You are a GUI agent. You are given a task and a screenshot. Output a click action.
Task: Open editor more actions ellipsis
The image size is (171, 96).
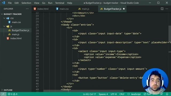(167, 9)
